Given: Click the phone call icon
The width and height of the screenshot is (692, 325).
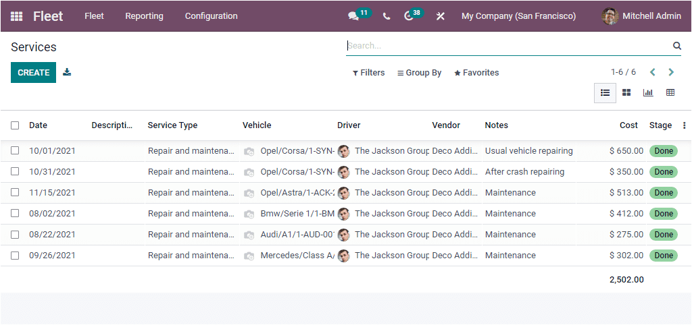Looking at the screenshot, I should coord(387,16).
